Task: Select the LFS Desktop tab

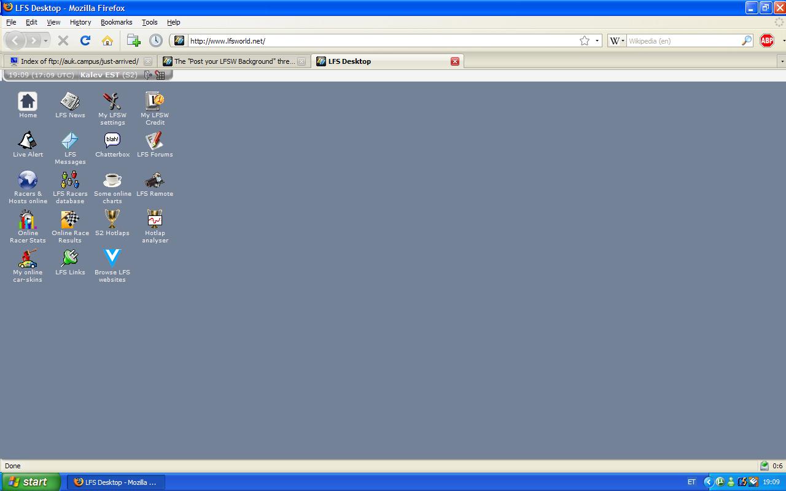Action: click(x=387, y=61)
